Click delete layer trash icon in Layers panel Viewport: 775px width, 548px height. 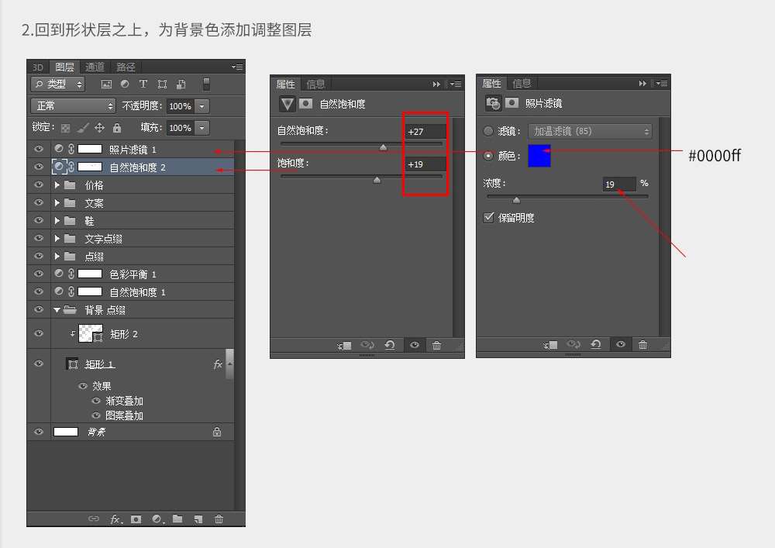219,519
